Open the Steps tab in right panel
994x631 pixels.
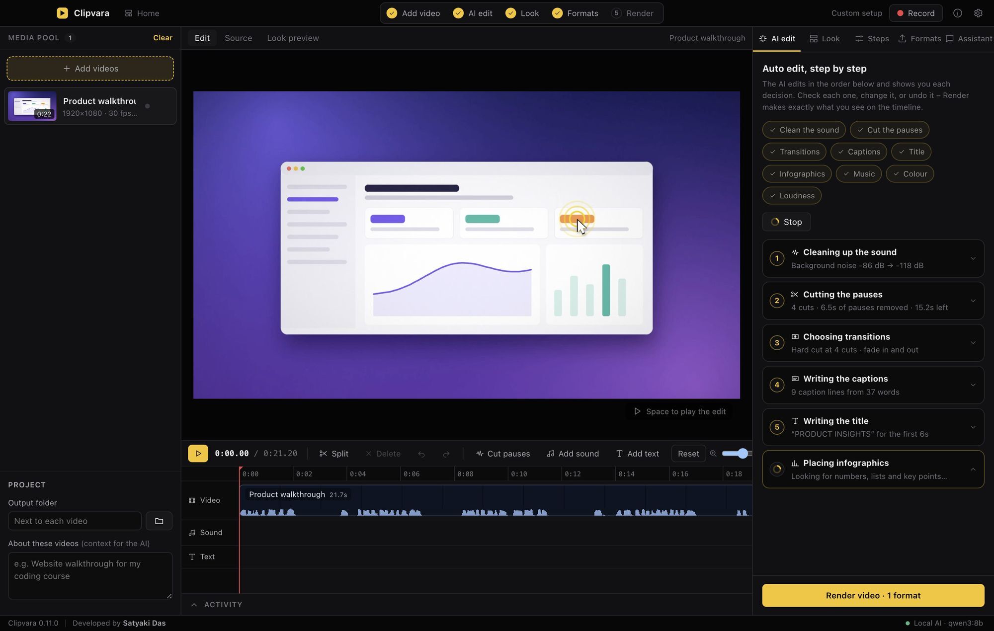pos(872,39)
